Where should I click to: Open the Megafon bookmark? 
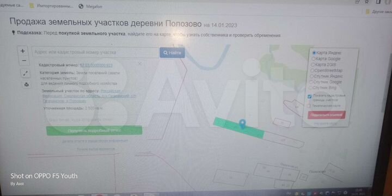pyautogui.click(x=90, y=7)
